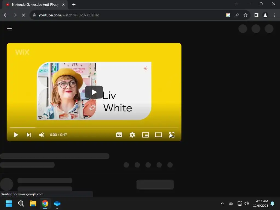Open Google icon in address bar

(228, 15)
